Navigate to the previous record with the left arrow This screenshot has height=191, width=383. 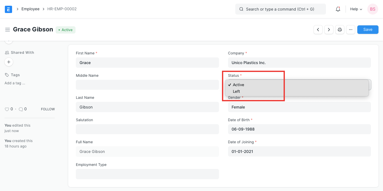tap(318, 29)
